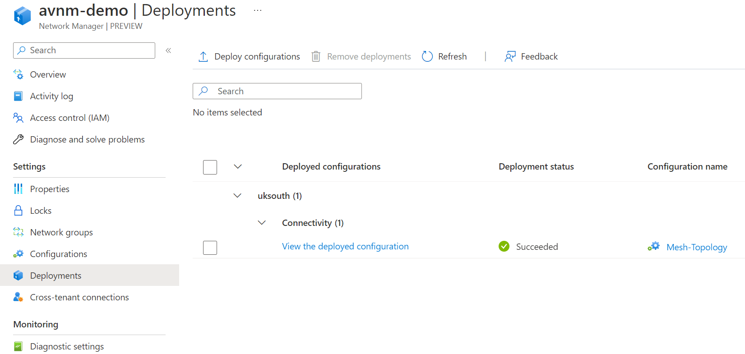Click the Mesh-Topology gear icon

click(x=654, y=247)
